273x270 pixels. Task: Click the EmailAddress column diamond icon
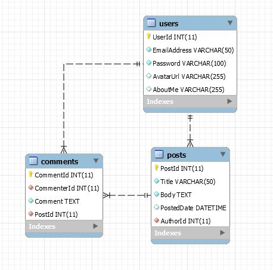click(148, 50)
